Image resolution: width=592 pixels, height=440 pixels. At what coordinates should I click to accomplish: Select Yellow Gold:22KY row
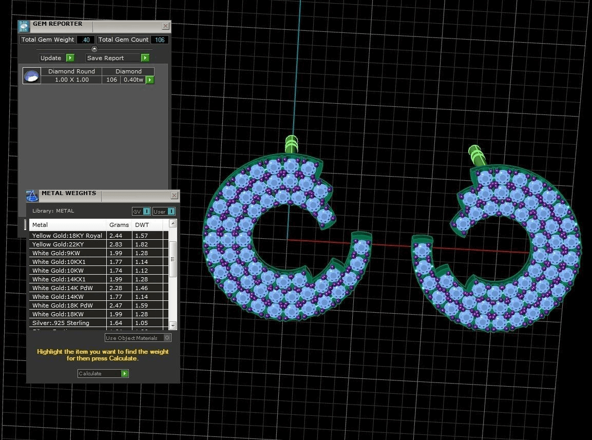tap(99, 244)
